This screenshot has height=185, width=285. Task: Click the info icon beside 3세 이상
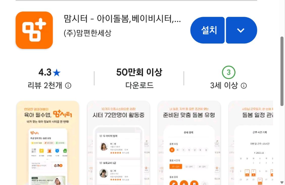[x=244, y=85]
